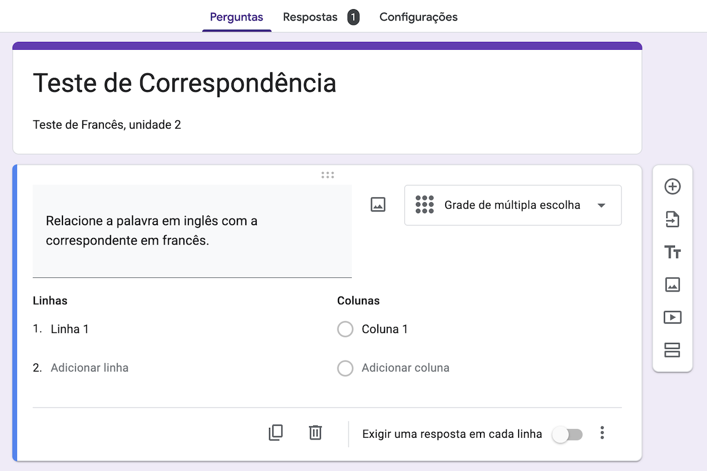Click the import questions icon
Screen dimensions: 707x471
(x=672, y=220)
